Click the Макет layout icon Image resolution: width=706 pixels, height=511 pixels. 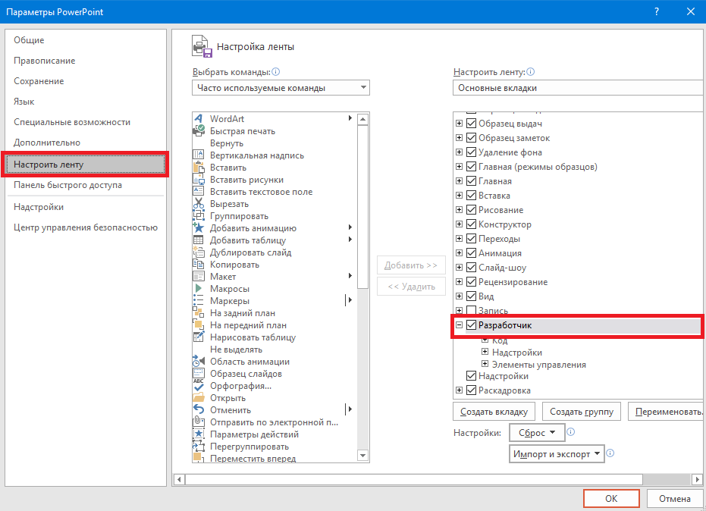(199, 277)
